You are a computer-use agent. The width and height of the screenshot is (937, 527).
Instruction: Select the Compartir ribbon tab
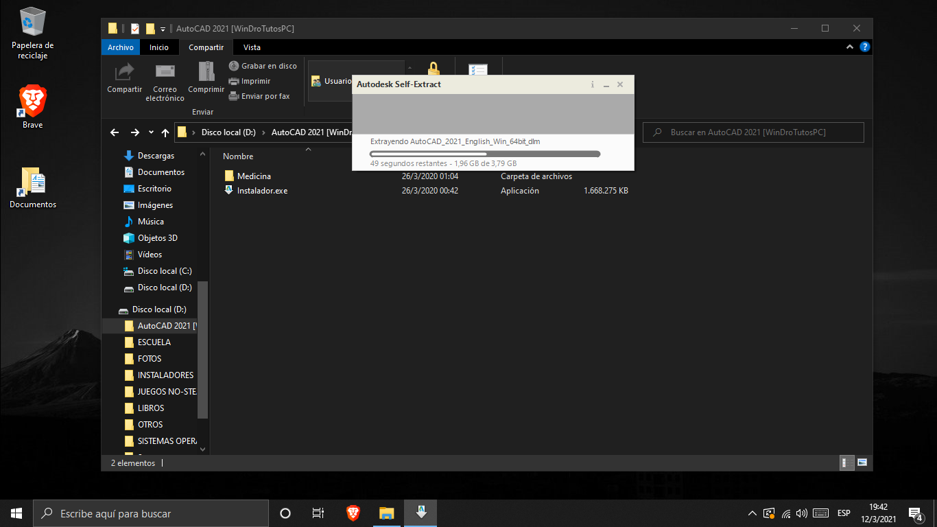coord(206,47)
